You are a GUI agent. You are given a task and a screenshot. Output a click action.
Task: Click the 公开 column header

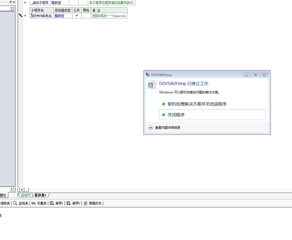pyautogui.click(x=77, y=10)
